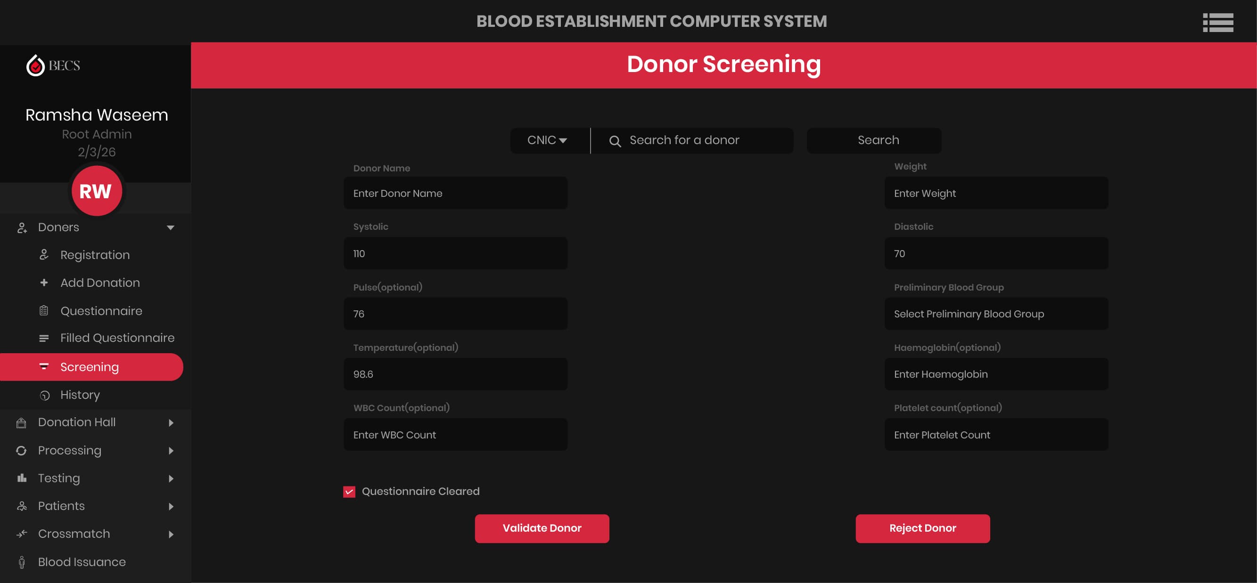
Task: Click the History clock icon
Action: pyautogui.click(x=44, y=395)
